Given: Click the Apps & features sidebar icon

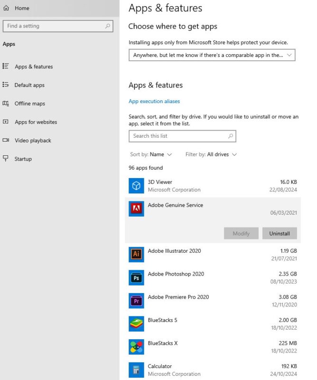Looking at the screenshot, I should (6, 66).
